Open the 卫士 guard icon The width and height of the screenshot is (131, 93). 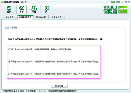pos(47,9)
